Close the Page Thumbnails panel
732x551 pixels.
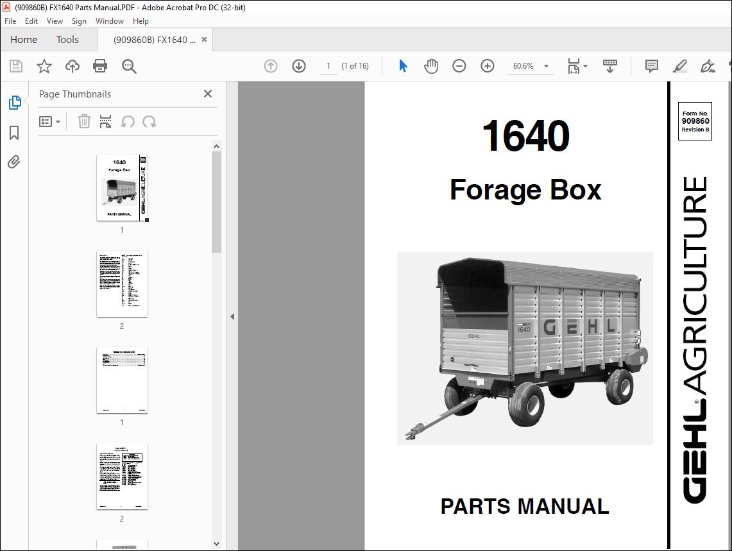point(208,94)
